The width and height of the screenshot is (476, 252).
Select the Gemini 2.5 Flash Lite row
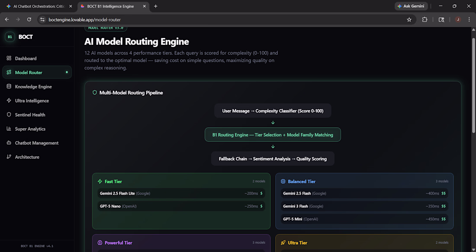tap(181, 193)
